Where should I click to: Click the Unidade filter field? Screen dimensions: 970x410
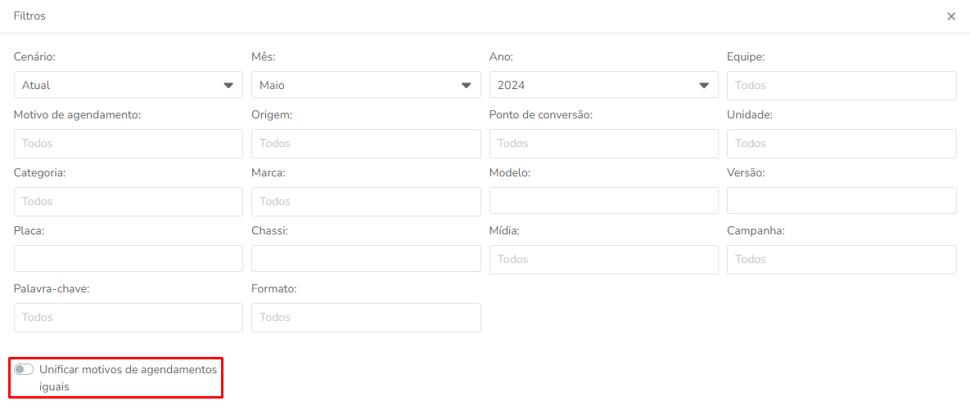pyautogui.click(x=842, y=143)
